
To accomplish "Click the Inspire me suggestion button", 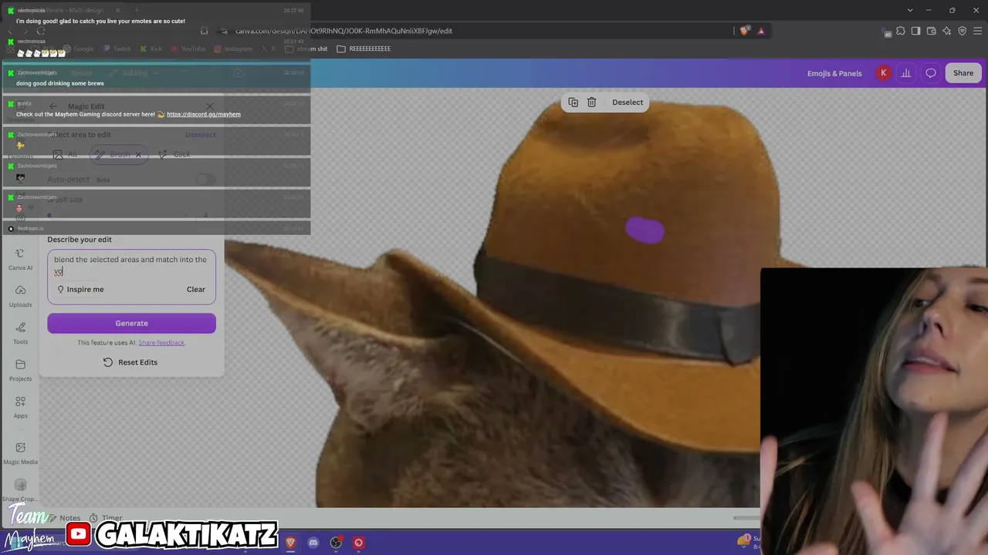I will click(x=80, y=290).
